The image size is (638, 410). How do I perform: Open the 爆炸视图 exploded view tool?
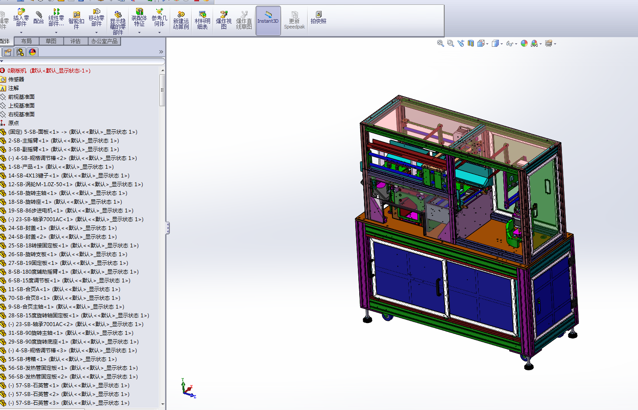(x=224, y=21)
